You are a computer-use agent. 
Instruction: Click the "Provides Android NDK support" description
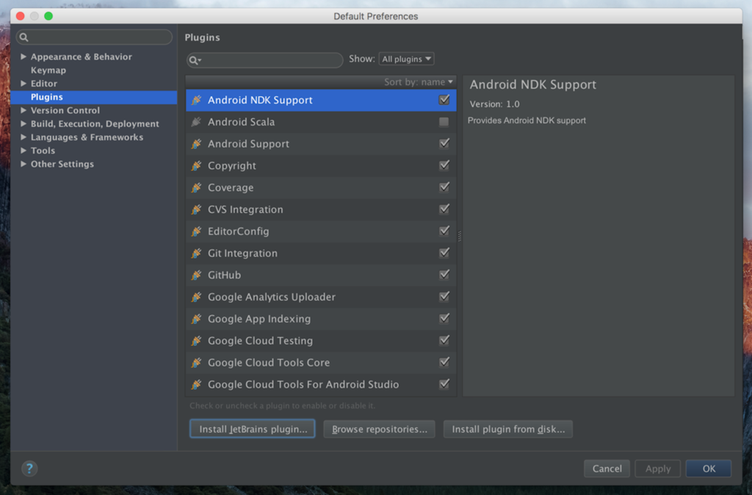tap(527, 120)
